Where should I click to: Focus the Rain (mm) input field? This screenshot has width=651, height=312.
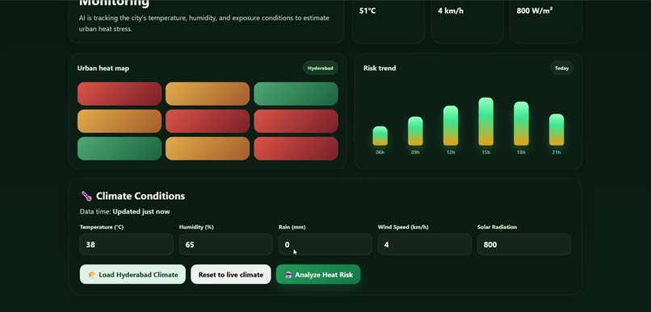[x=325, y=244]
